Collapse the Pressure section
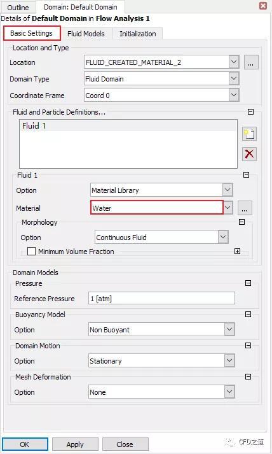 248,283
